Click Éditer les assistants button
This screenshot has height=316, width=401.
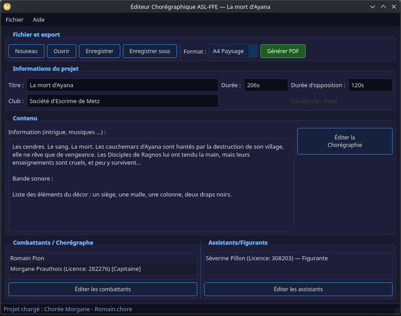[298, 289]
